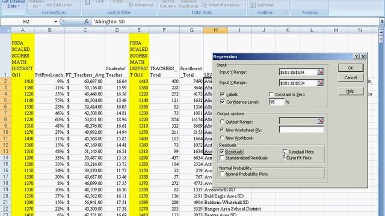The height and width of the screenshot is (216, 385).
Task: Click Output Range collapse-dialog icon
Action: tap(320, 121)
